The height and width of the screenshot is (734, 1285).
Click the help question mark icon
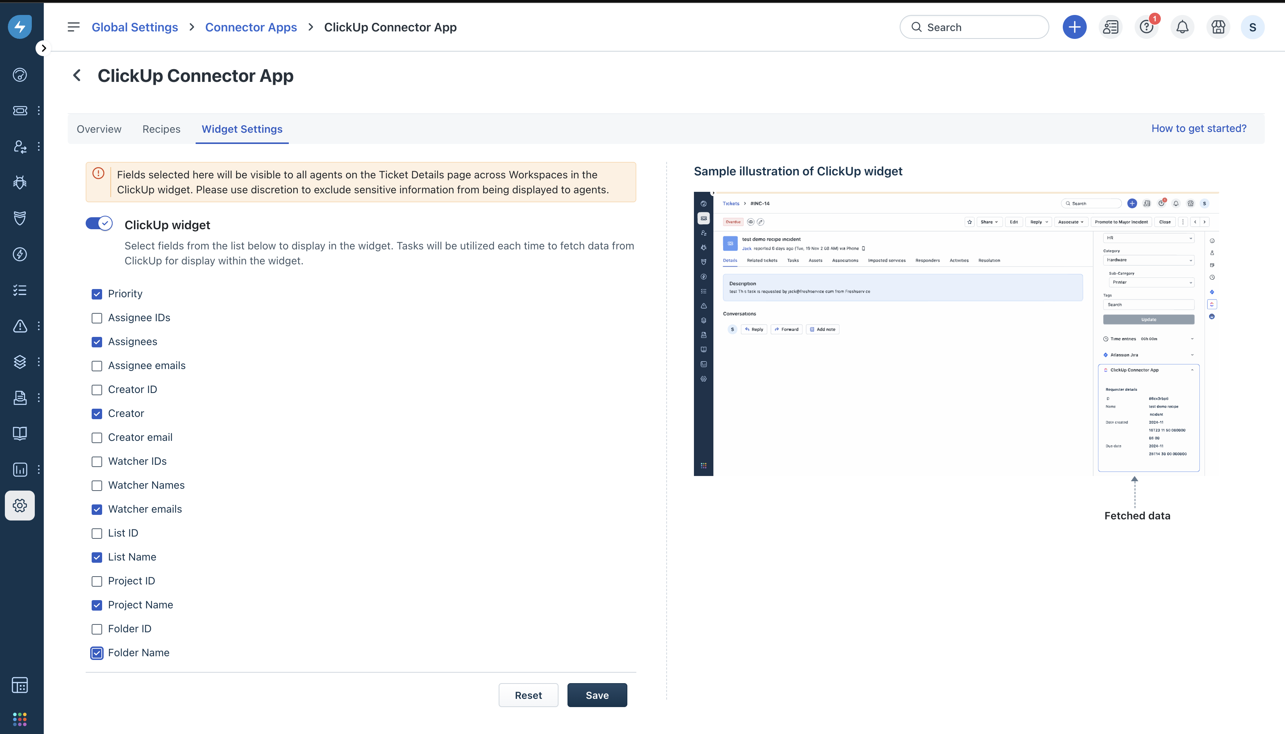point(1146,27)
